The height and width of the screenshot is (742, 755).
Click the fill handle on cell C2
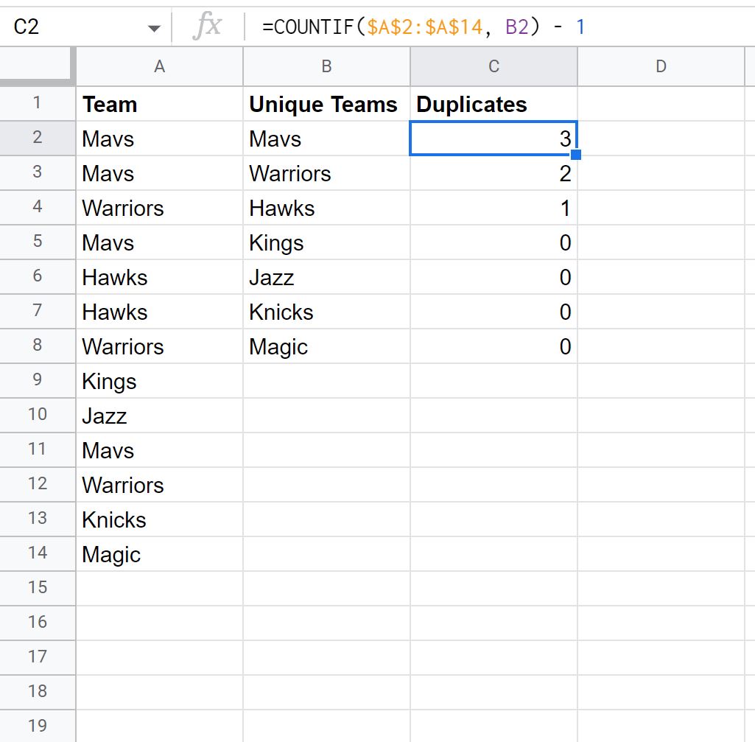click(576, 155)
